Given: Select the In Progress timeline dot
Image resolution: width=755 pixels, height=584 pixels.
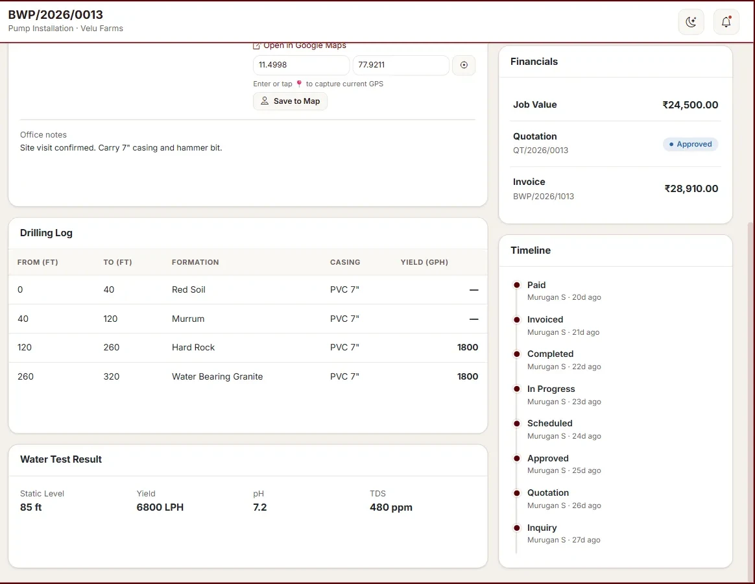Looking at the screenshot, I should click(x=517, y=389).
